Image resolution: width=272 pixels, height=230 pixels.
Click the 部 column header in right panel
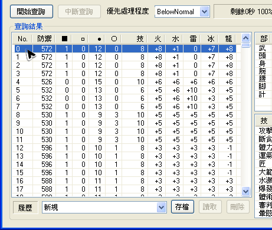264,39
